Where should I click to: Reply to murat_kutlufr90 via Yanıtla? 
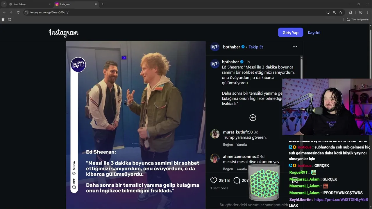tap(242, 145)
